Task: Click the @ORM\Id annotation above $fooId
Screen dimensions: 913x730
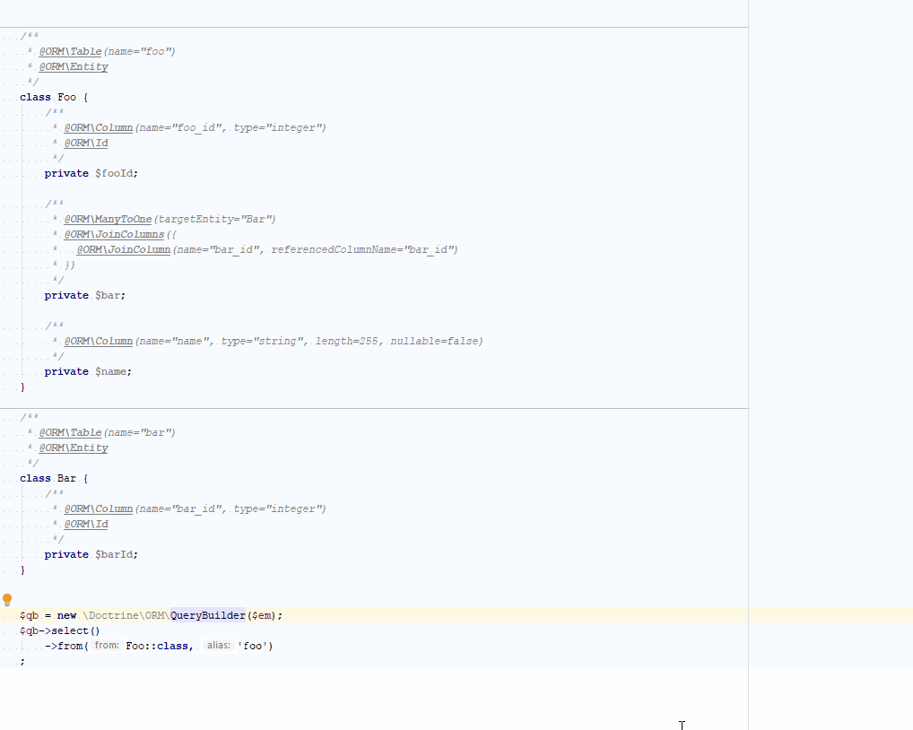Action: 86,143
